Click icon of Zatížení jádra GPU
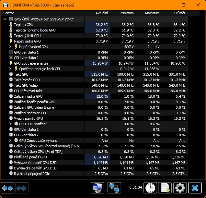Viewport: 206px width, 198px height. pos(11,96)
